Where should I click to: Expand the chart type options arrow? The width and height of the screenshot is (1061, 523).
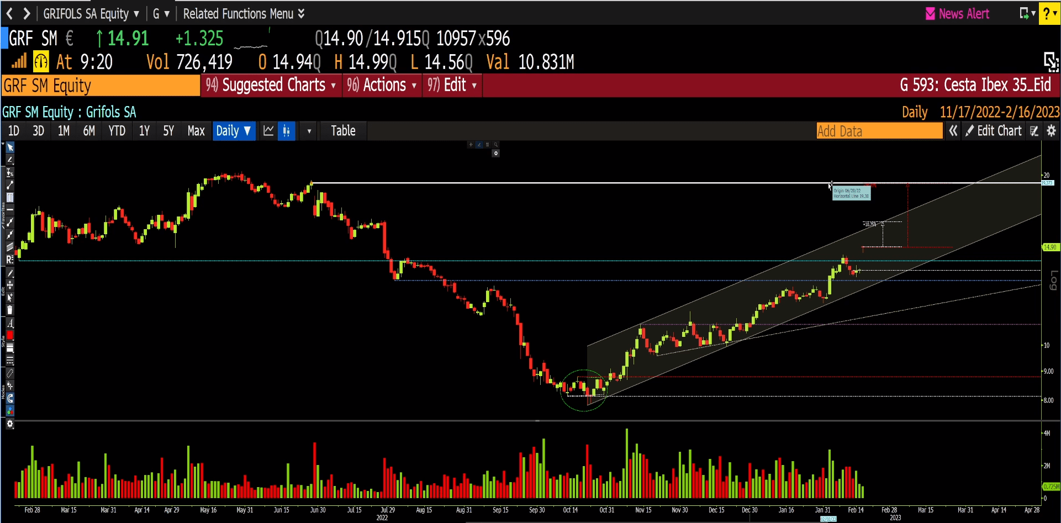309,131
